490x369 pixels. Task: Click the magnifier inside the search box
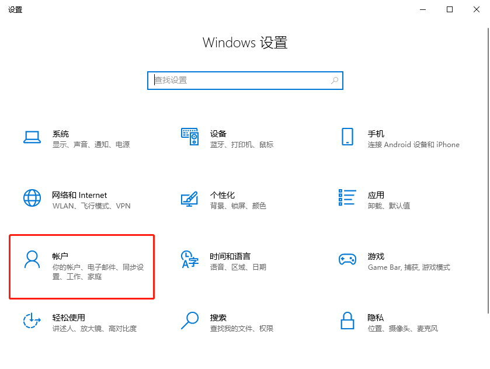[333, 80]
